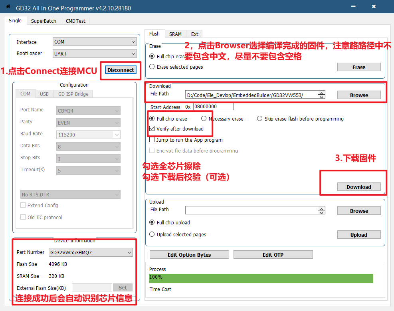The width and height of the screenshot is (394, 311).
Task: Close the GD32 programmer window
Action: 374,7
